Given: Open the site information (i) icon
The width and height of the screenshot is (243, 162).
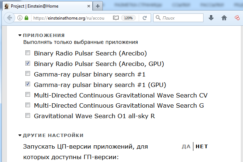Looking at the screenshot, I should click(20, 18).
